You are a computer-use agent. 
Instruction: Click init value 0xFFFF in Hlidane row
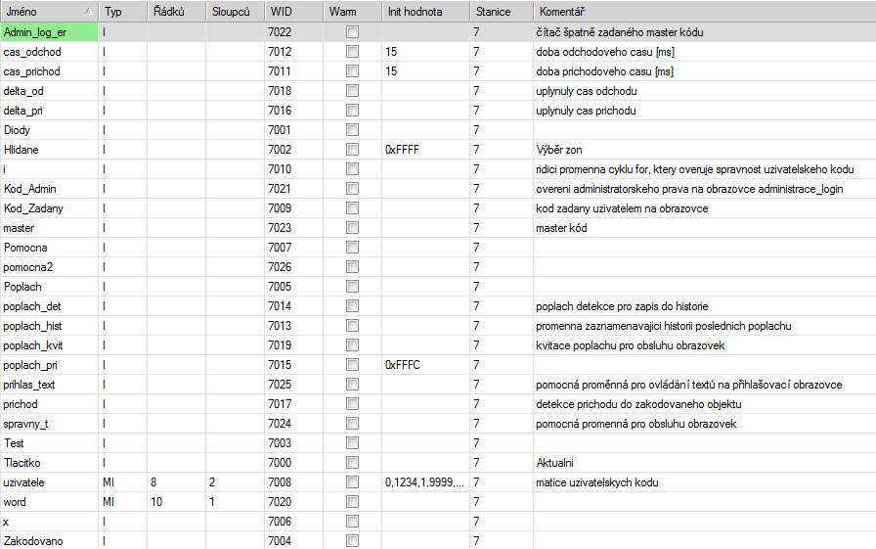(402, 150)
